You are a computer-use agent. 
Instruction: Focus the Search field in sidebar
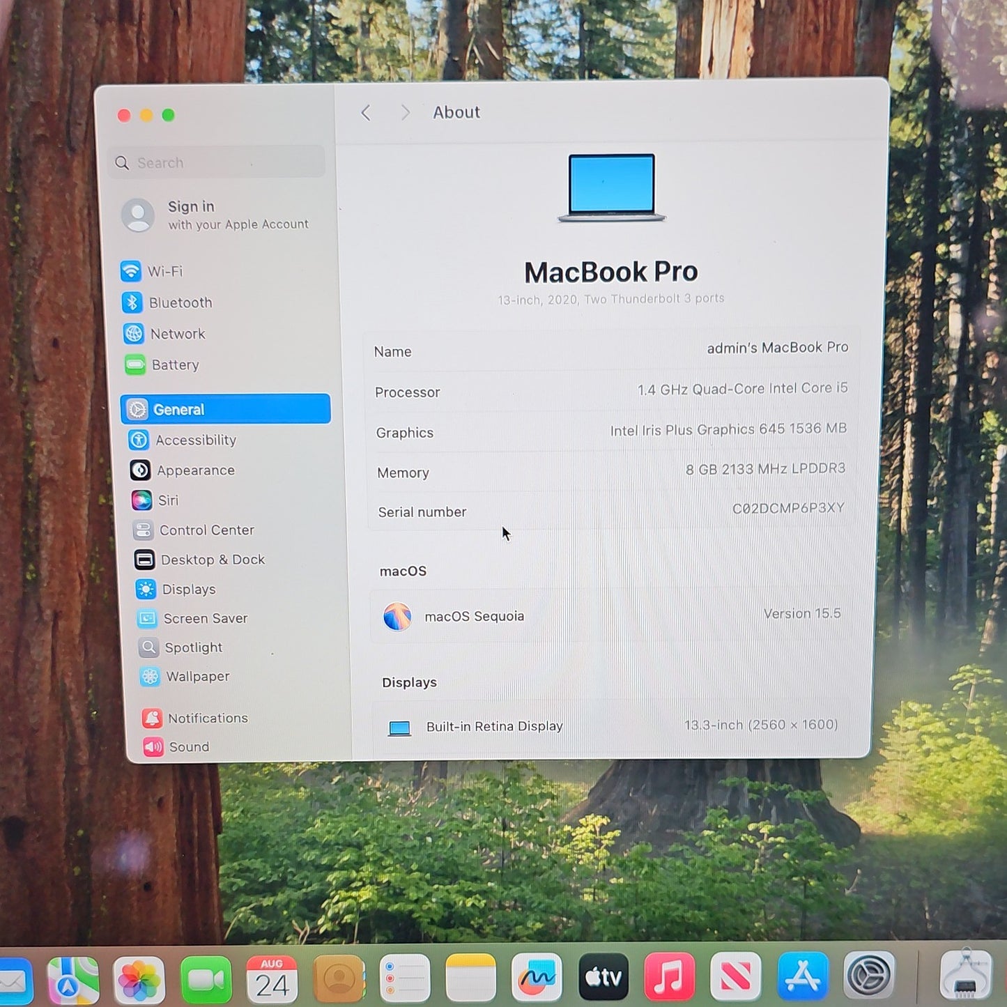[x=217, y=162]
